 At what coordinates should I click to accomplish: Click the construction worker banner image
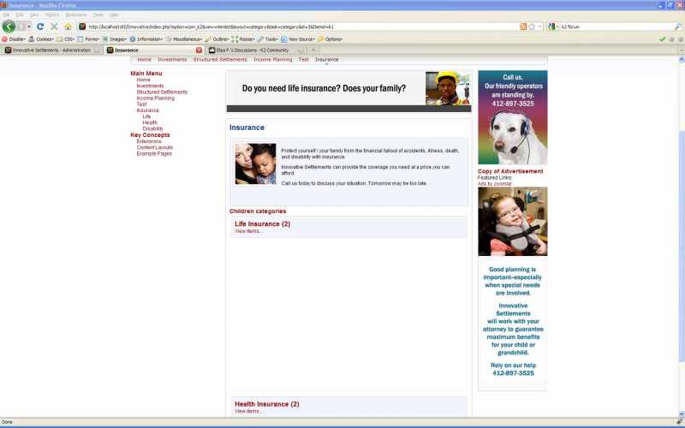tap(448, 88)
